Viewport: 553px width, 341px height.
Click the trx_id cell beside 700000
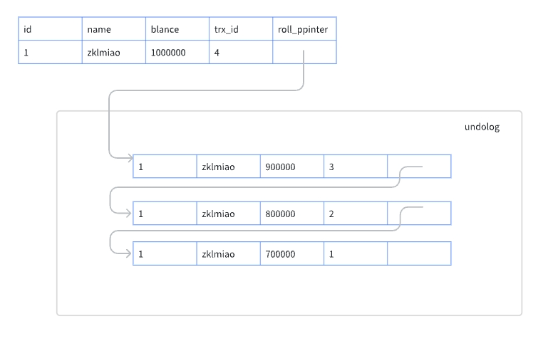click(x=355, y=253)
